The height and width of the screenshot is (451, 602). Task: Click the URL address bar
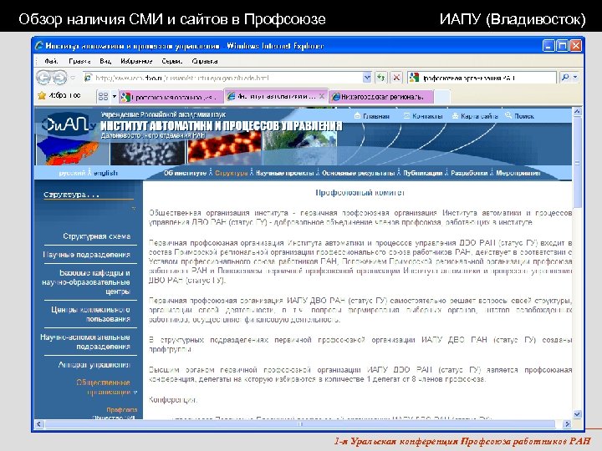coord(222,78)
